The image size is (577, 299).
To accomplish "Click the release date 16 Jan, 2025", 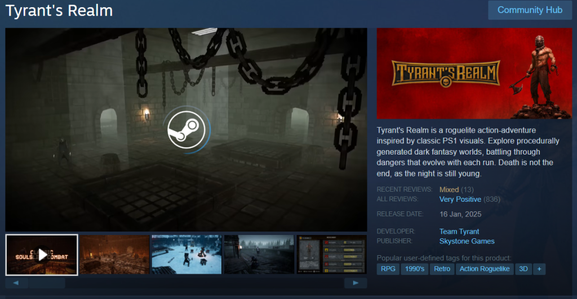I will tap(460, 214).
